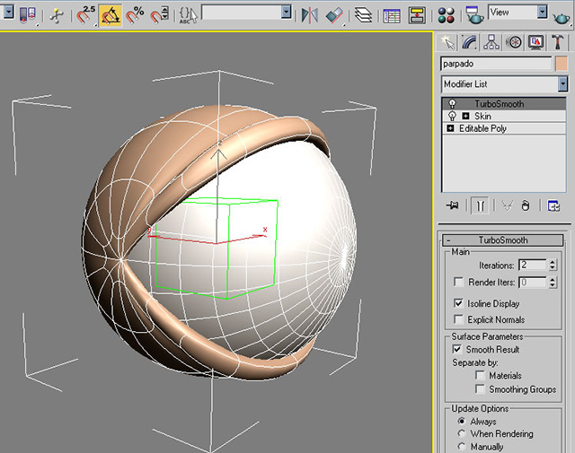The height and width of the screenshot is (453, 575).
Task: Select the Percent Snap toggle icon
Action: pyautogui.click(x=135, y=15)
